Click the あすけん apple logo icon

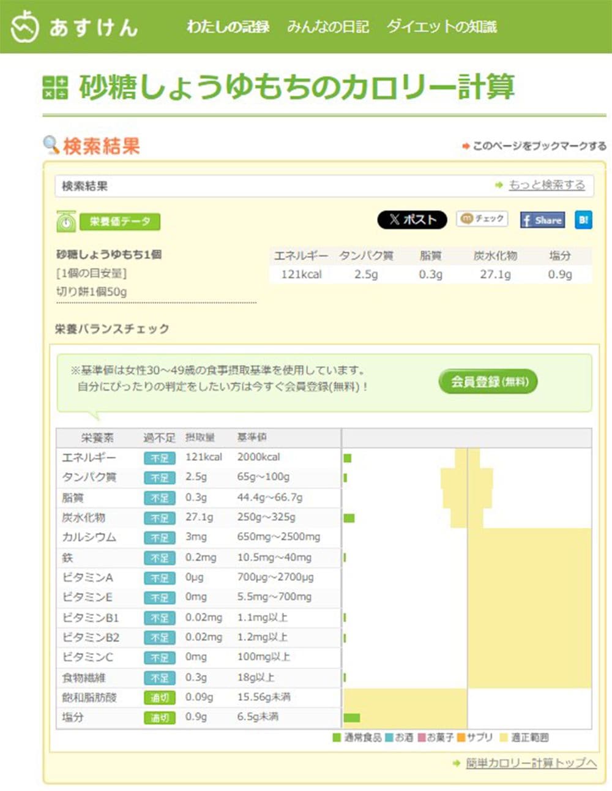(x=25, y=26)
